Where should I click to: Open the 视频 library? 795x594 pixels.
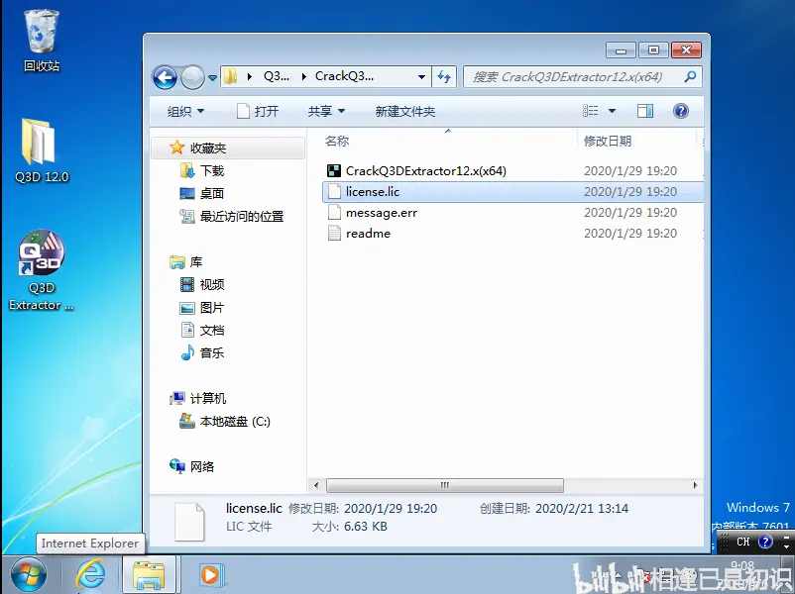click(212, 284)
